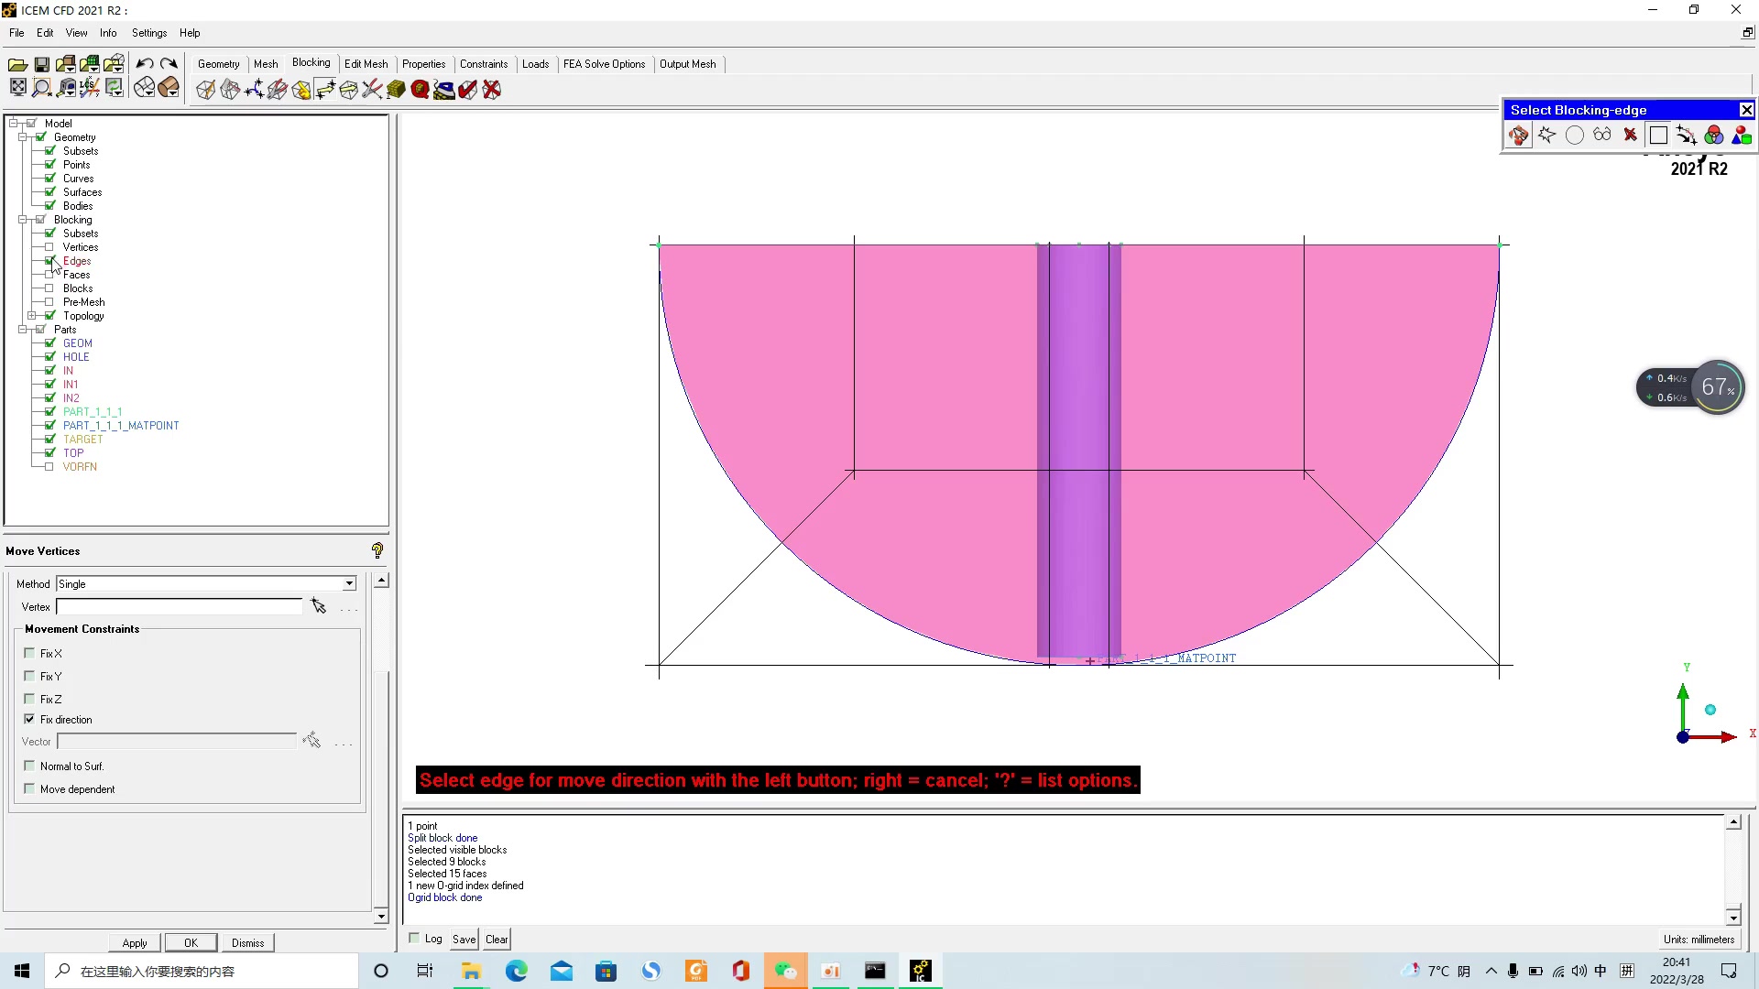
Task: Enable the Fix X checkbox
Action: tap(29, 653)
